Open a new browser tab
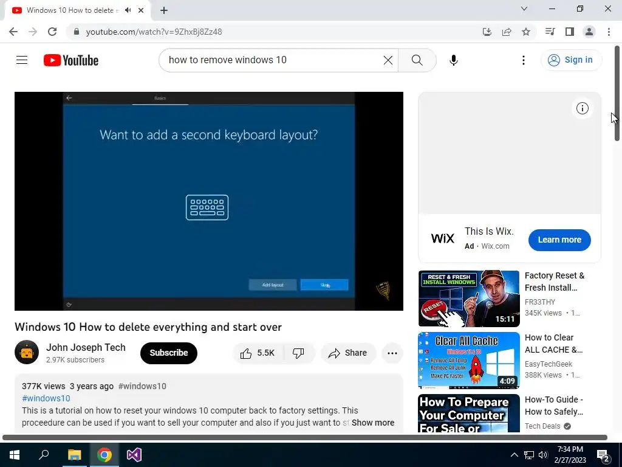Viewport: 622px width, 467px height. (x=164, y=10)
